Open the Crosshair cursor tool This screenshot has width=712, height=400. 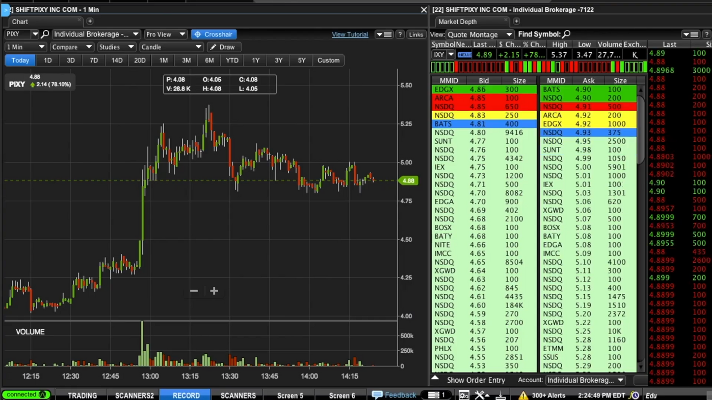point(214,34)
